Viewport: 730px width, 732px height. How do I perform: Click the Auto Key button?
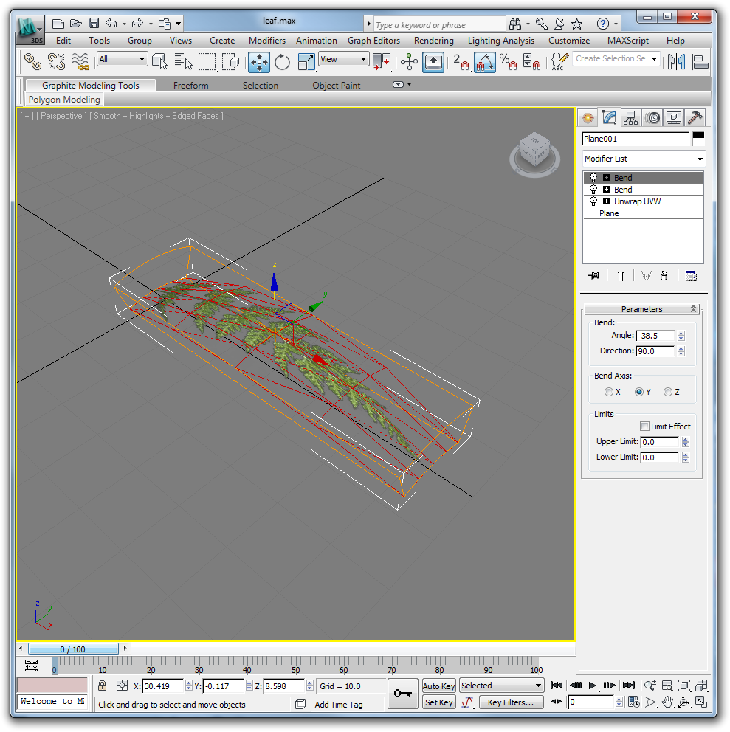tap(438, 686)
